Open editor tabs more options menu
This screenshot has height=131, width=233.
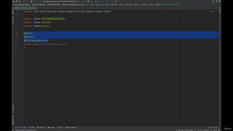[x=217, y=8]
